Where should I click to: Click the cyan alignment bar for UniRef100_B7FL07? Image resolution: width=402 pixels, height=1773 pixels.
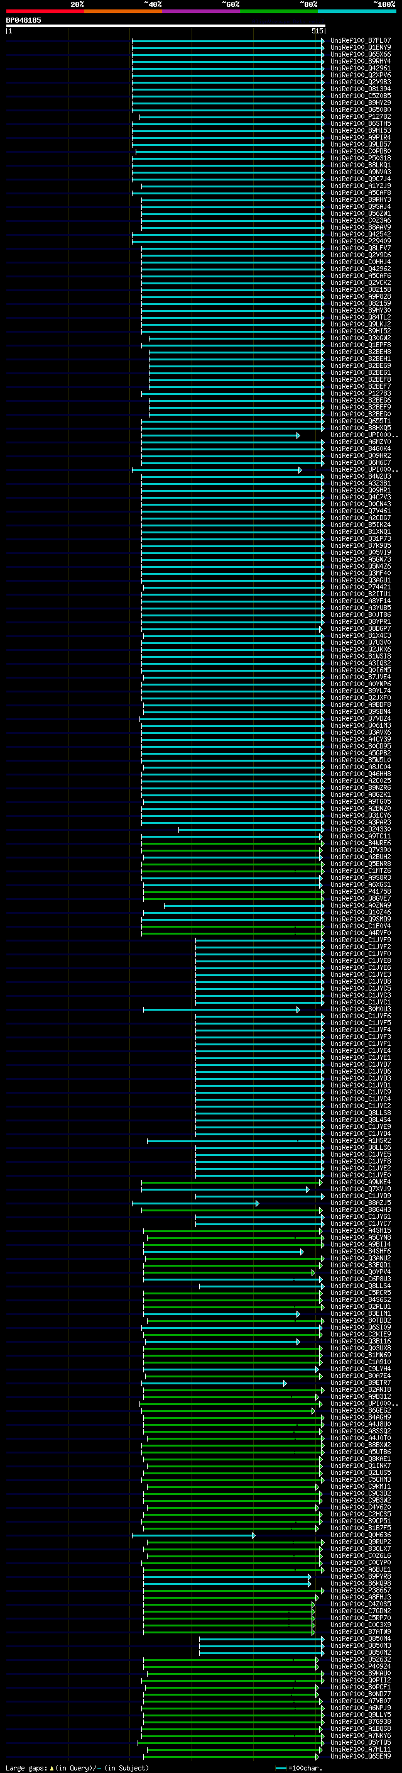228,41
